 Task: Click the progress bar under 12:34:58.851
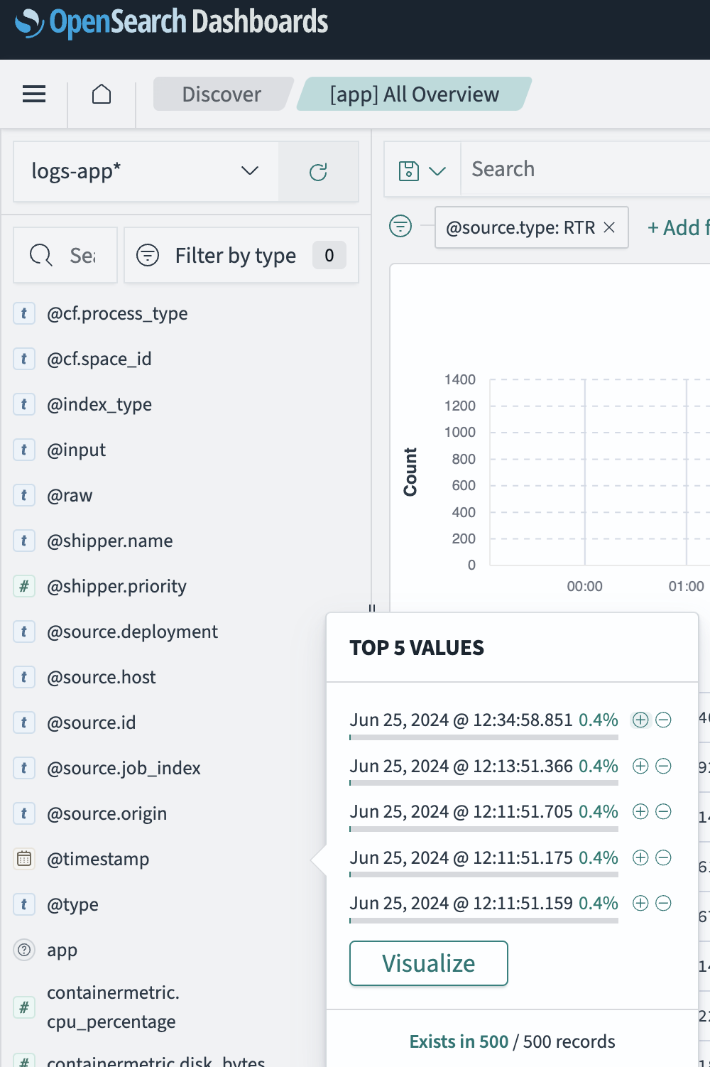point(484,737)
